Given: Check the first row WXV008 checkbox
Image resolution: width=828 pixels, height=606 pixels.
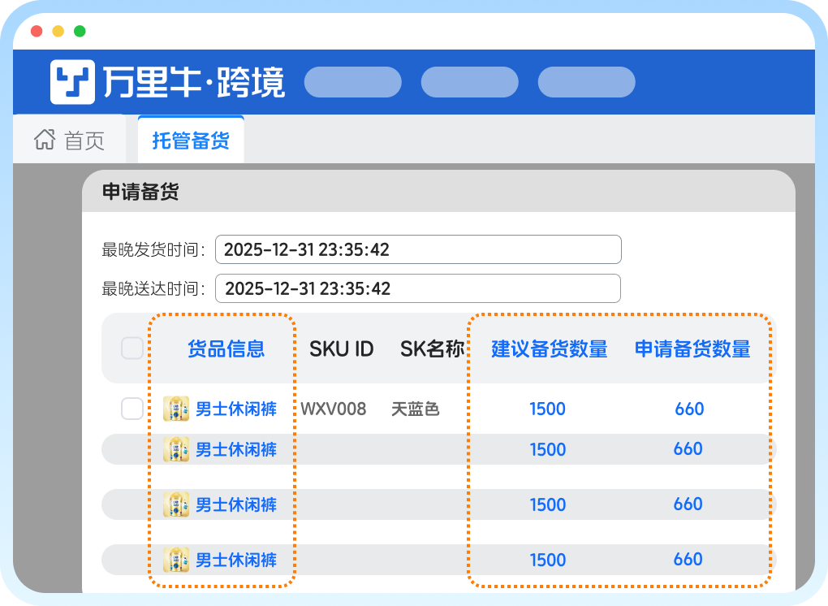Looking at the screenshot, I should (x=132, y=409).
